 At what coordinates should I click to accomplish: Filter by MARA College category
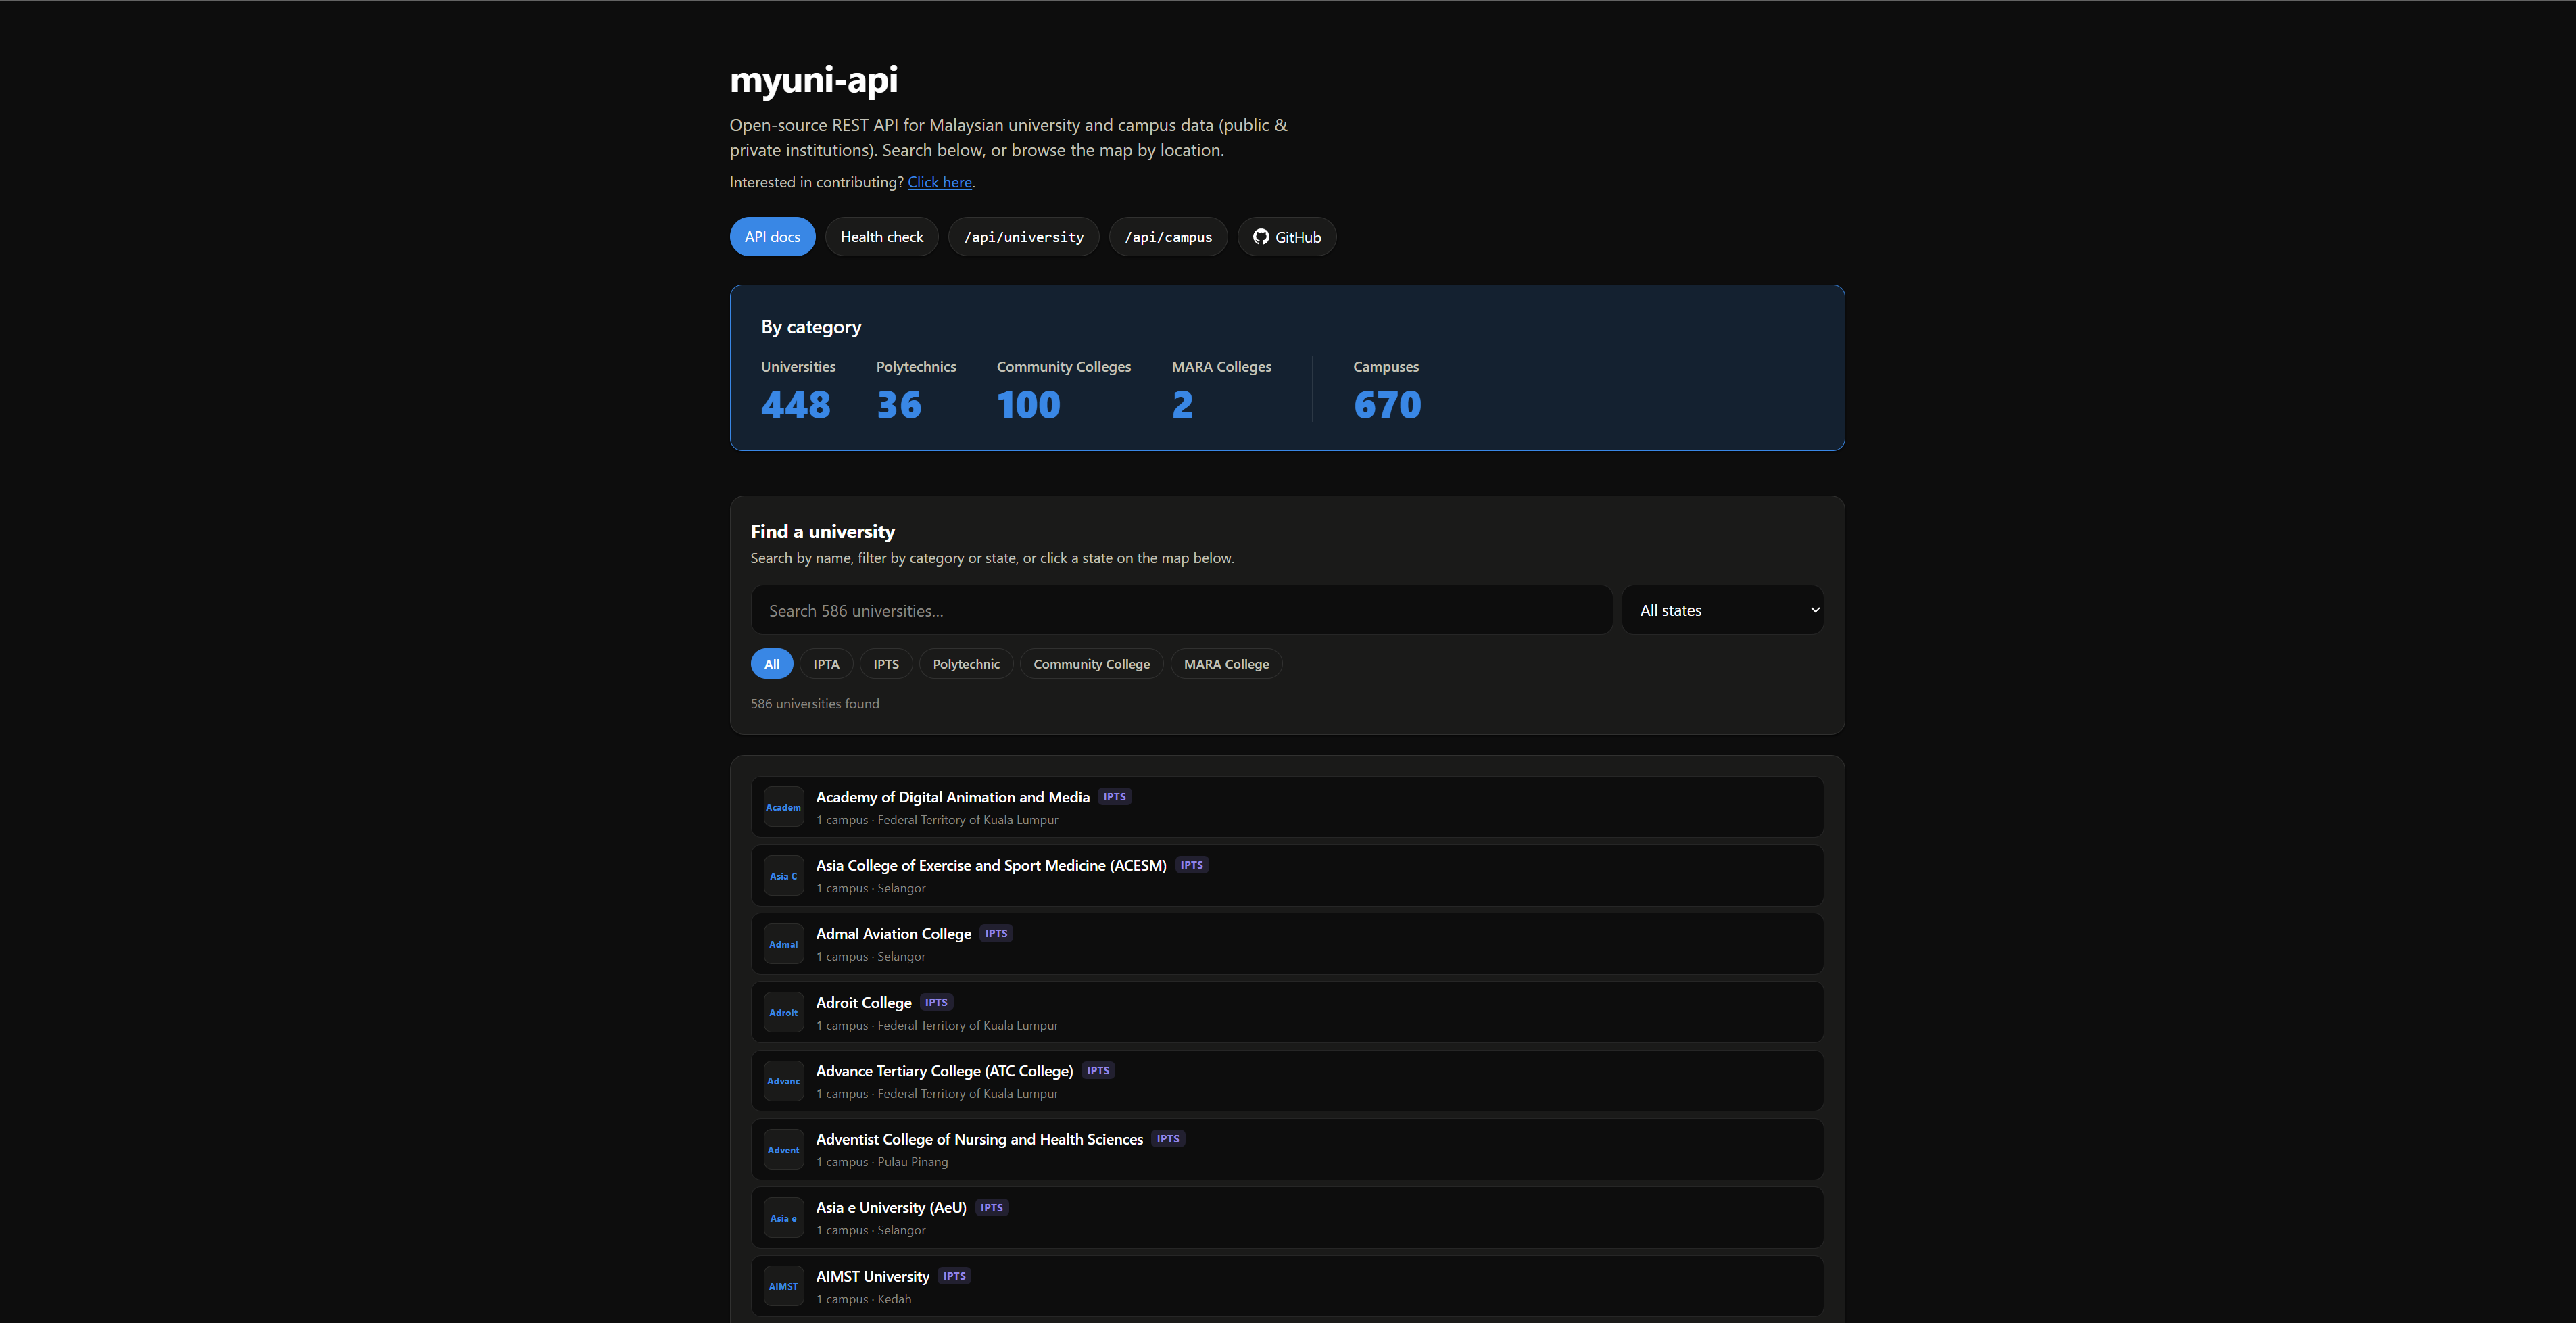(1226, 664)
